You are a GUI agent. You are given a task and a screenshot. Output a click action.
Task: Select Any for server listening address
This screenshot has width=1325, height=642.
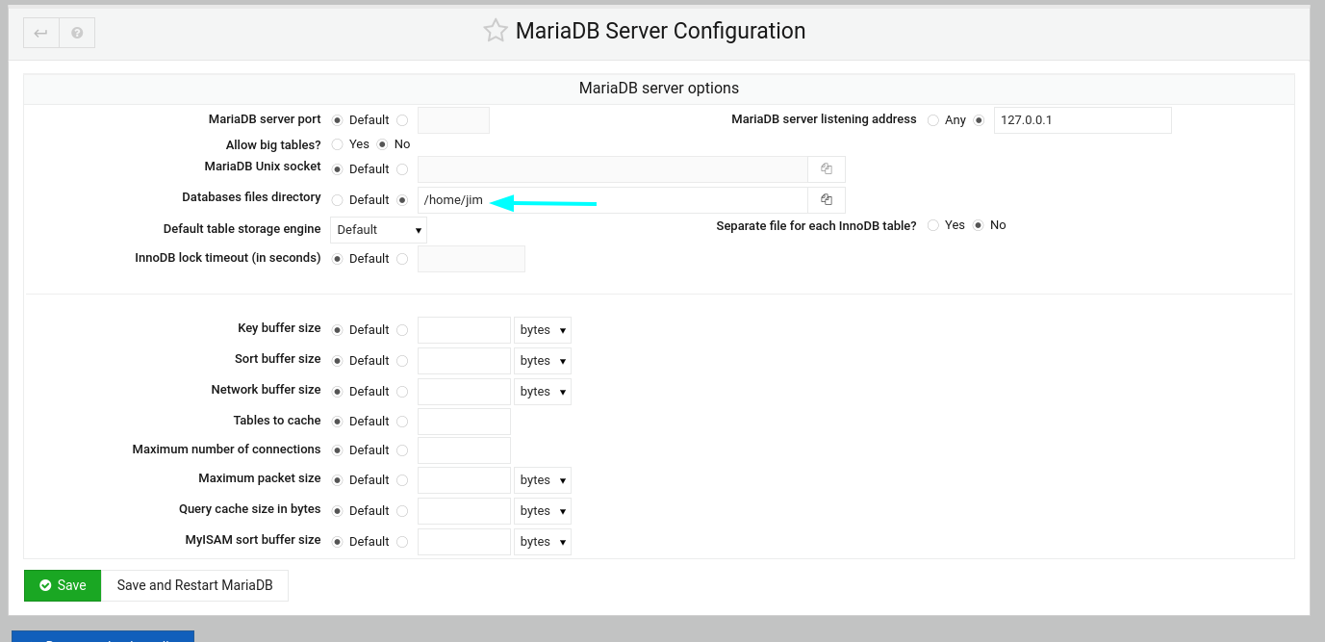point(933,120)
